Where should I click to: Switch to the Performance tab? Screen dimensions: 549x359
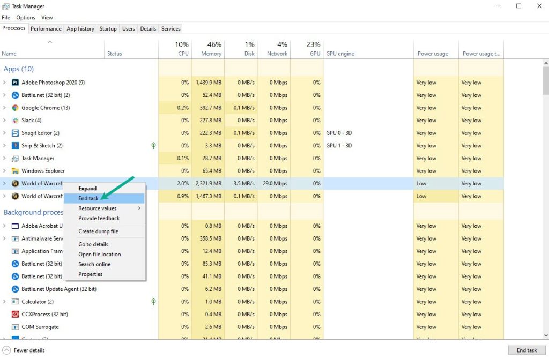click(x=46, y=29)
